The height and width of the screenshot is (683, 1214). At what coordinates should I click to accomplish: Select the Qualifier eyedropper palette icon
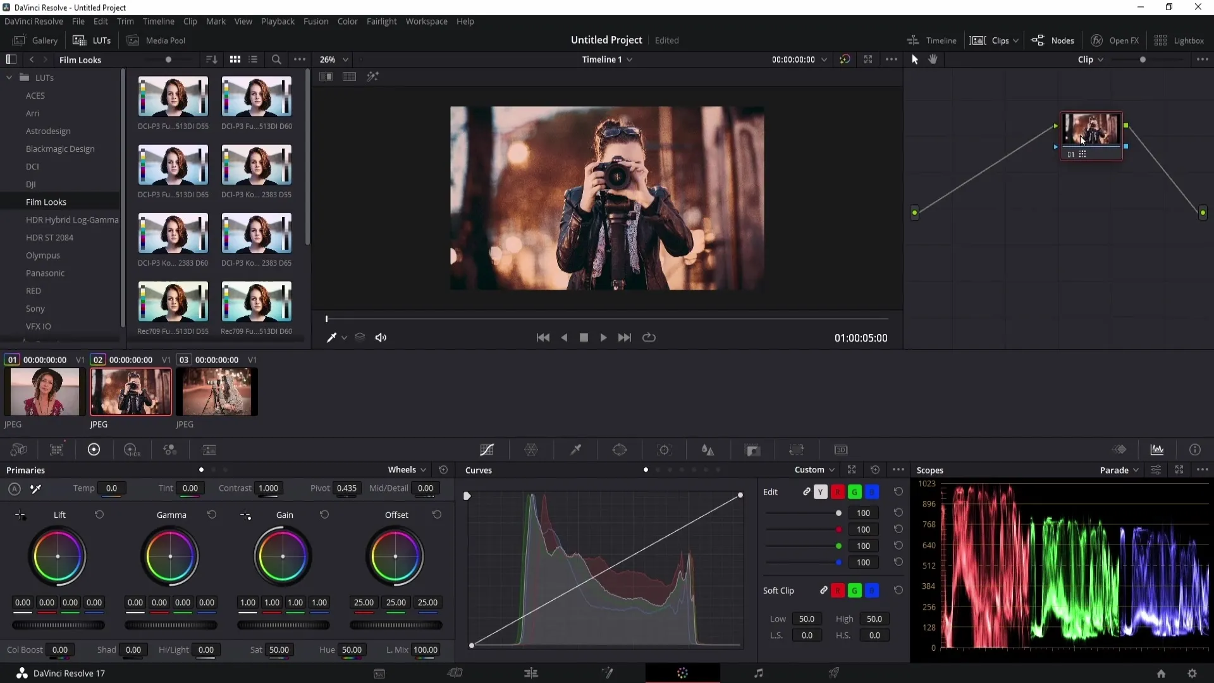pos(576,450)
